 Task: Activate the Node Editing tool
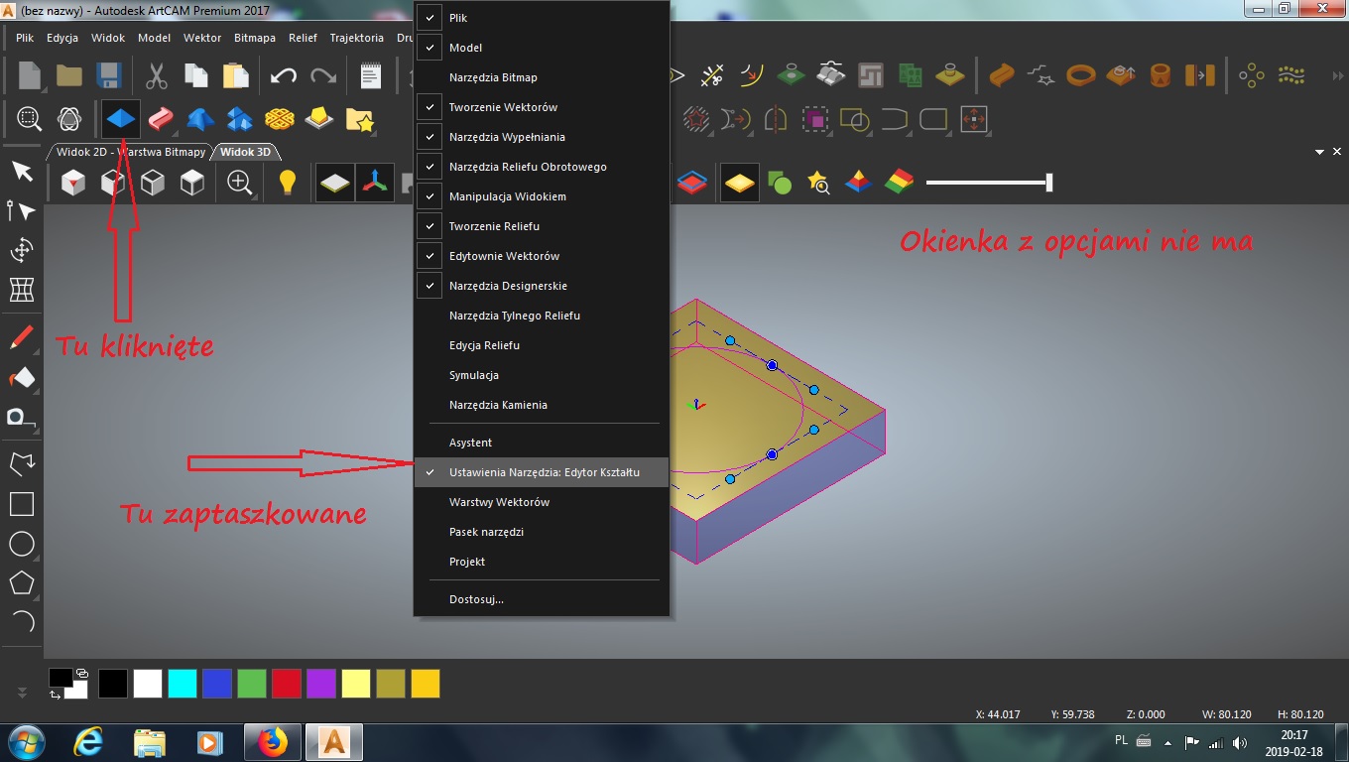22,210
